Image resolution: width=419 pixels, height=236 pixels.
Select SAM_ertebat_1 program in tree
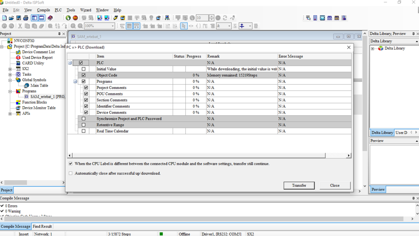(x=47, y=97)
